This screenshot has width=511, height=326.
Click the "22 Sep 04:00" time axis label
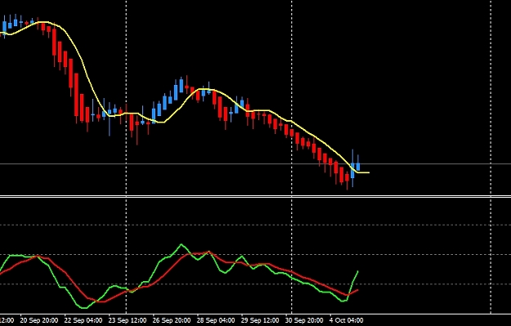tap(83, 320)
